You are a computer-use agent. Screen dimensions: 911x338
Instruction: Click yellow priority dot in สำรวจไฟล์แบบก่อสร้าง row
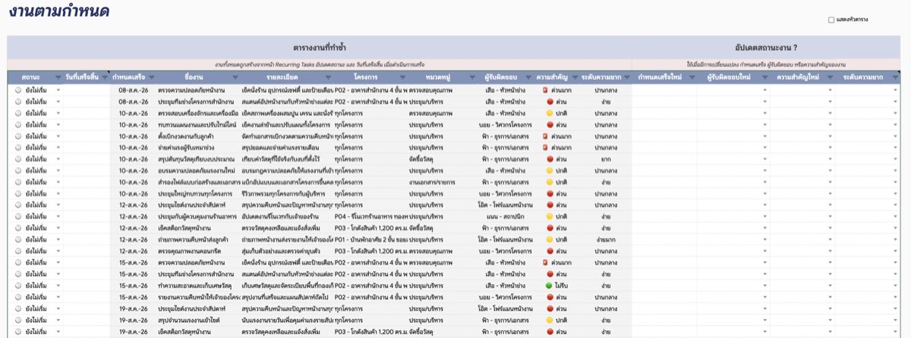point(550,182)
